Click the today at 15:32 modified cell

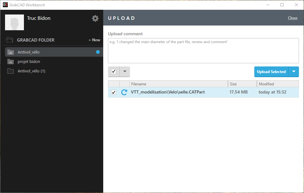point(273,92)
